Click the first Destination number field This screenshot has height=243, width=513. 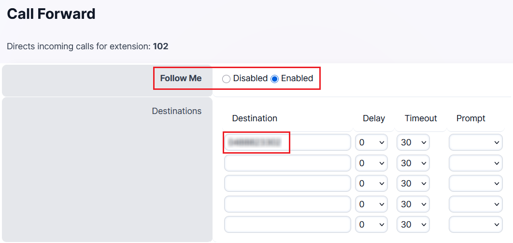point(287,143)
